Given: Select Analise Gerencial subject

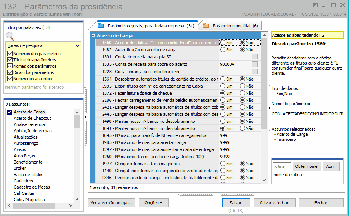Looking at the screenshot, I should [x=30, y=124].
